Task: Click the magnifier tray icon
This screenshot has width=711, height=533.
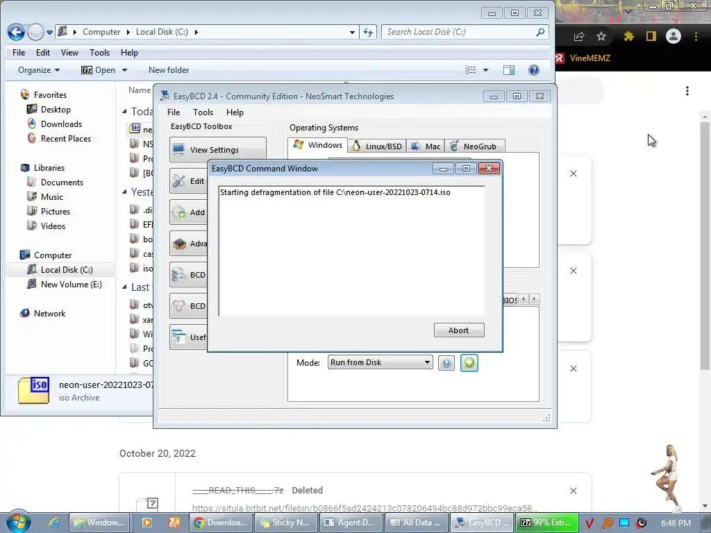Action: (x=607, y=523)
